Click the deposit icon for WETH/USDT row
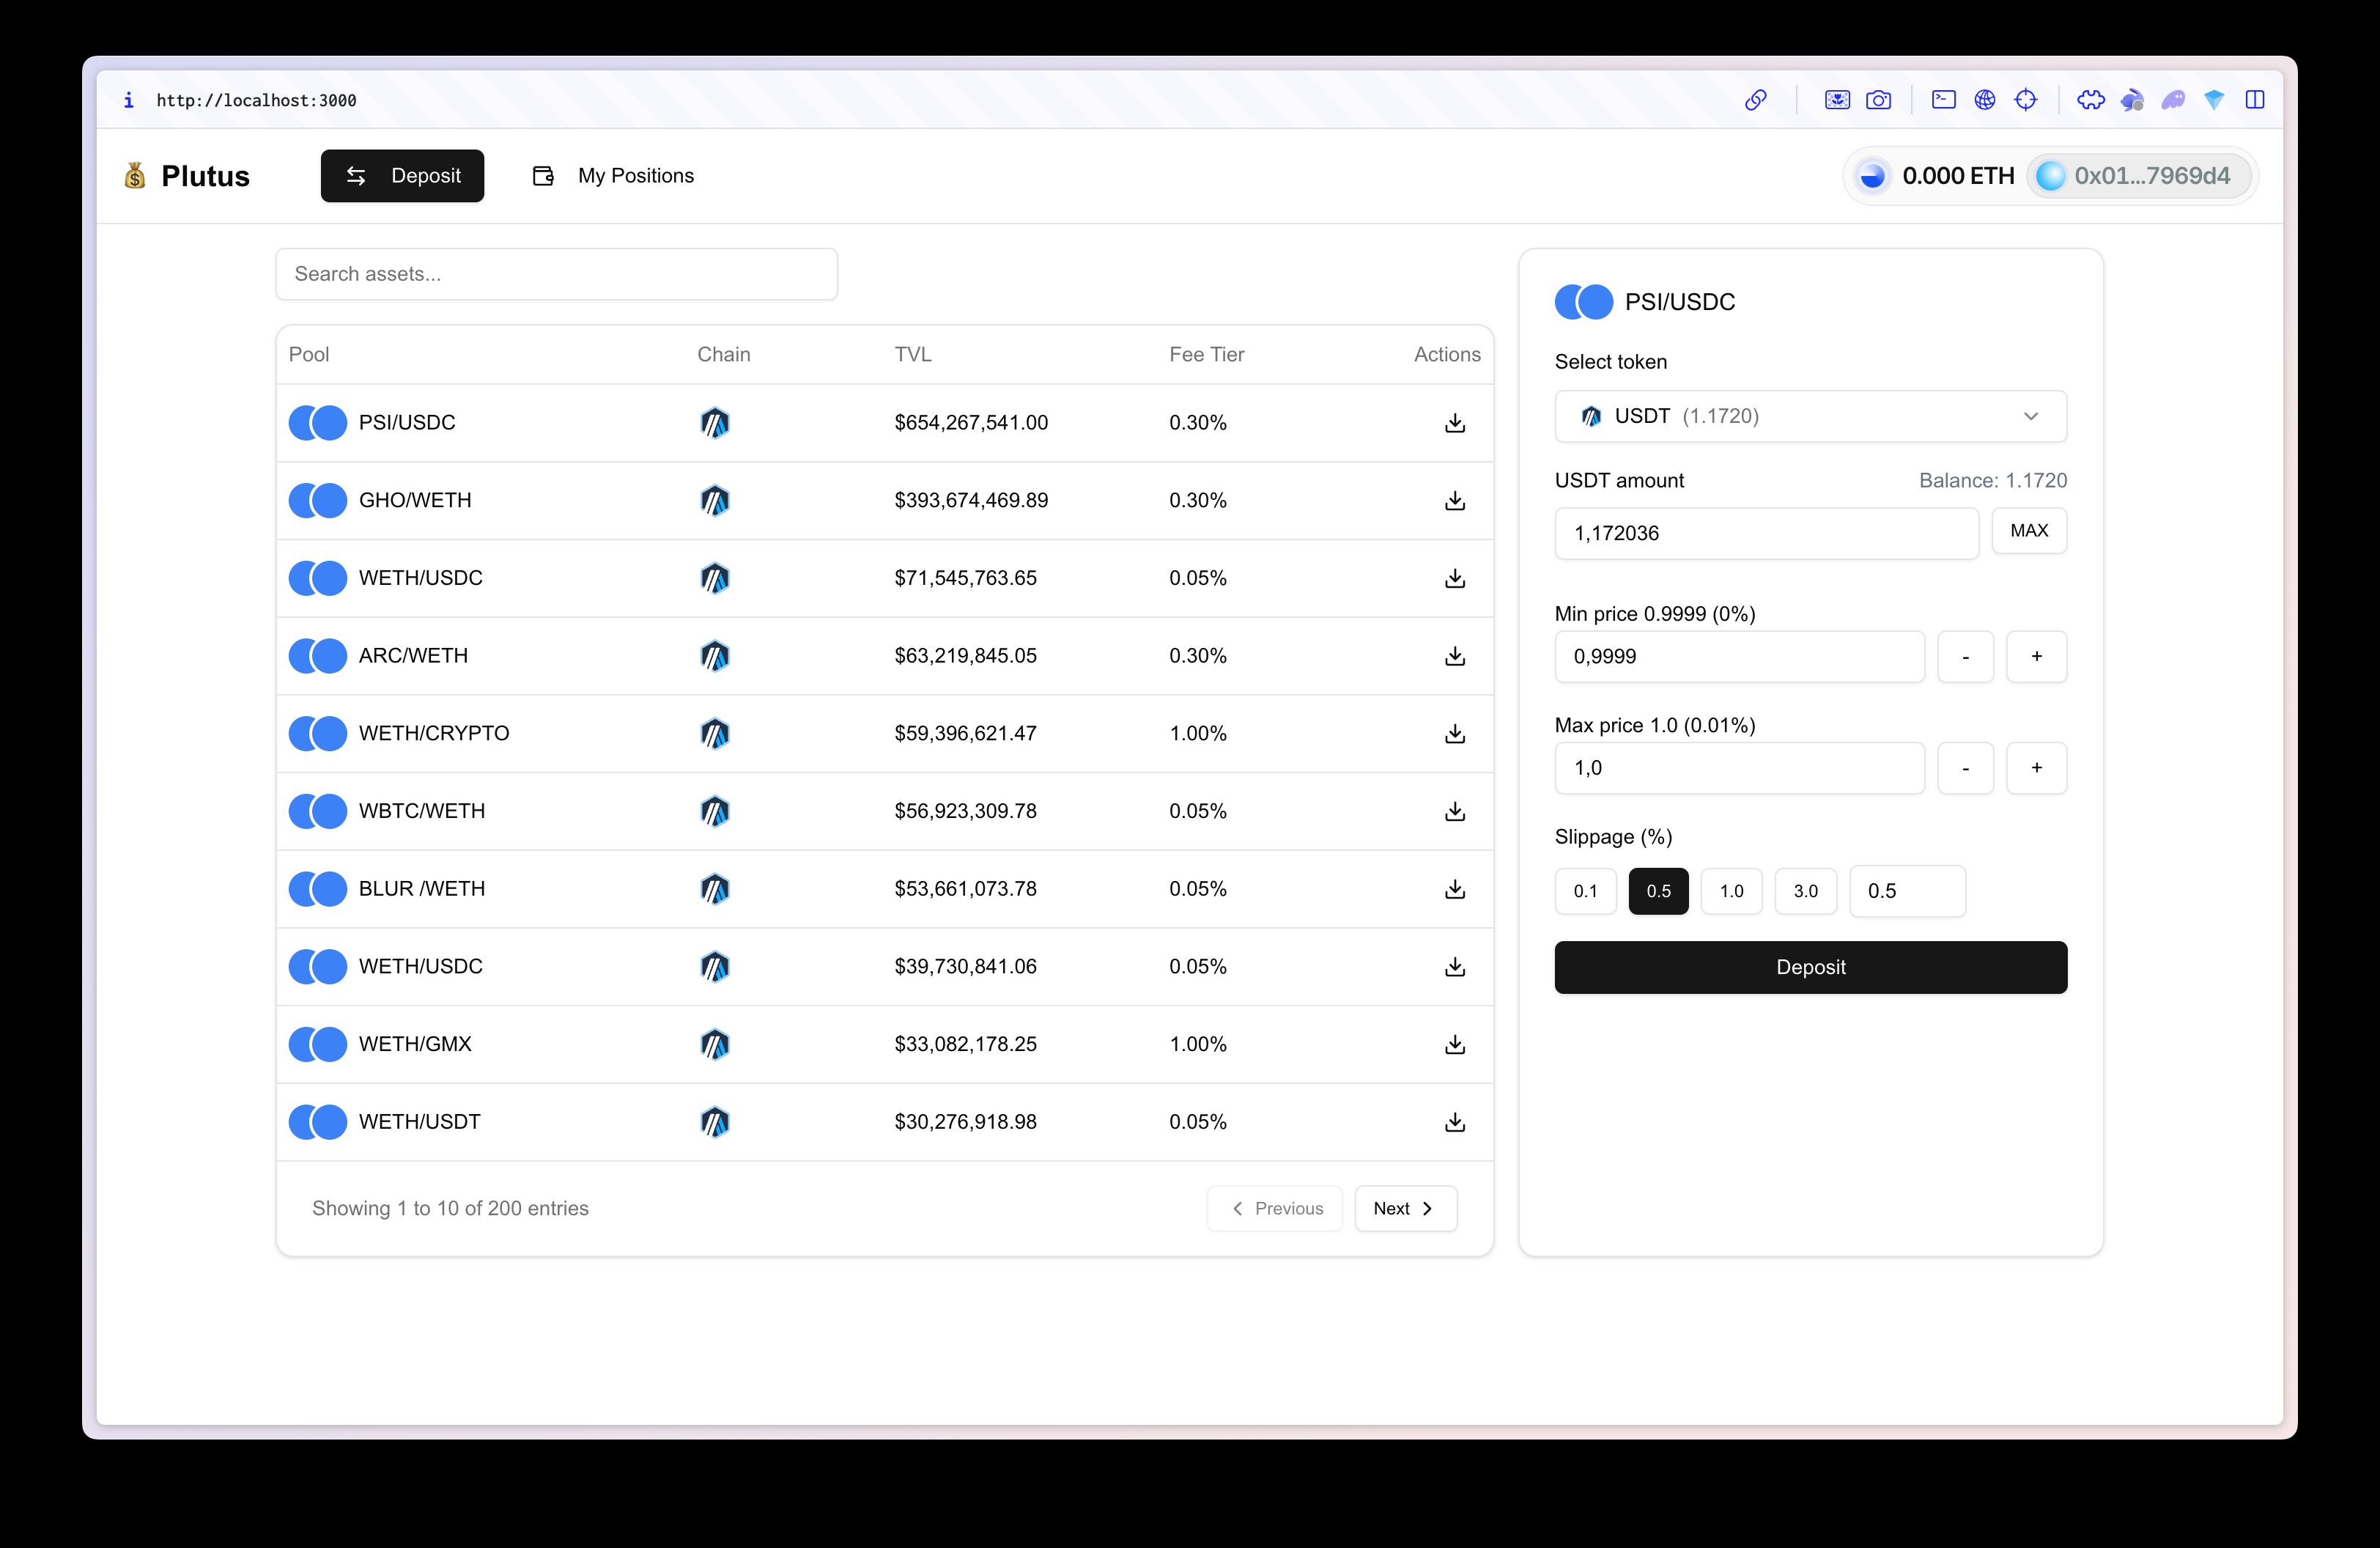Image resolution: width=2380 pixels, height=1548 pixels. click(x=1455, y=1122)
